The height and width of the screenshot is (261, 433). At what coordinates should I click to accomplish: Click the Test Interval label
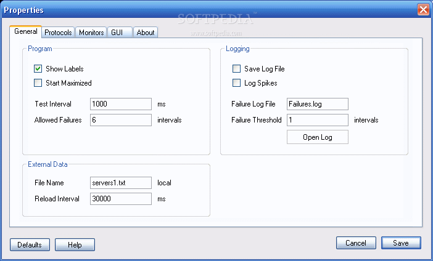[x=53, y=104]
